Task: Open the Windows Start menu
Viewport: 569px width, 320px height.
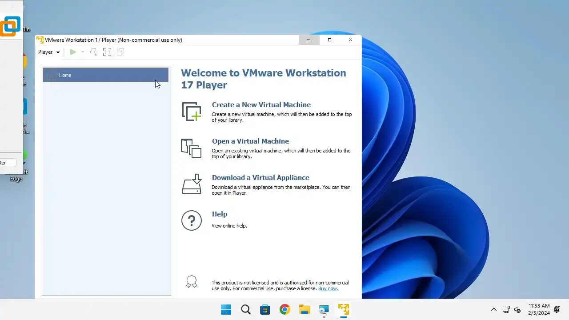Action: pos(226,310)
